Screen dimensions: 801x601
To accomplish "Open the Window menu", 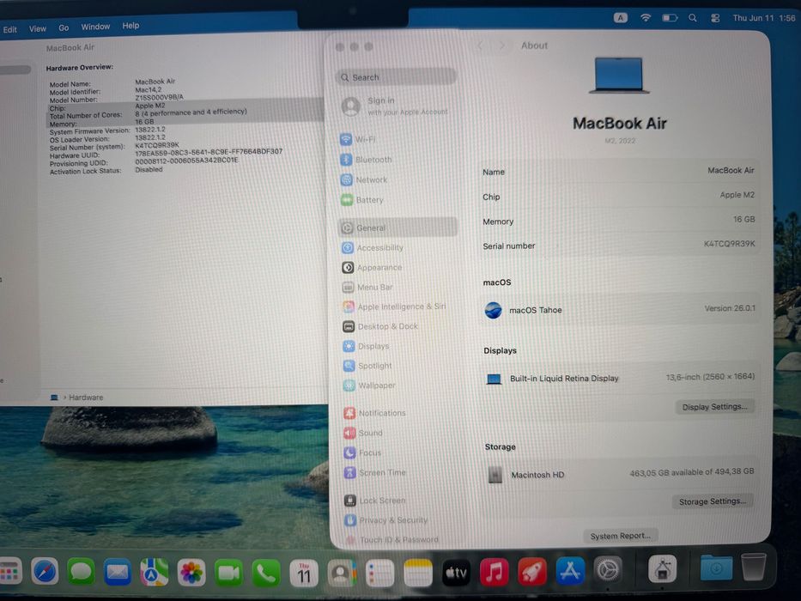I will click(x=95, y=27).
